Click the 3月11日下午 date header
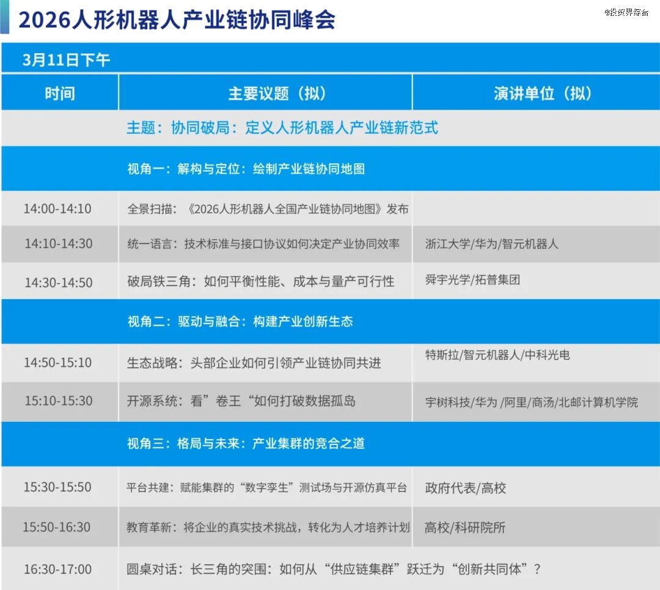 [66, 60]
